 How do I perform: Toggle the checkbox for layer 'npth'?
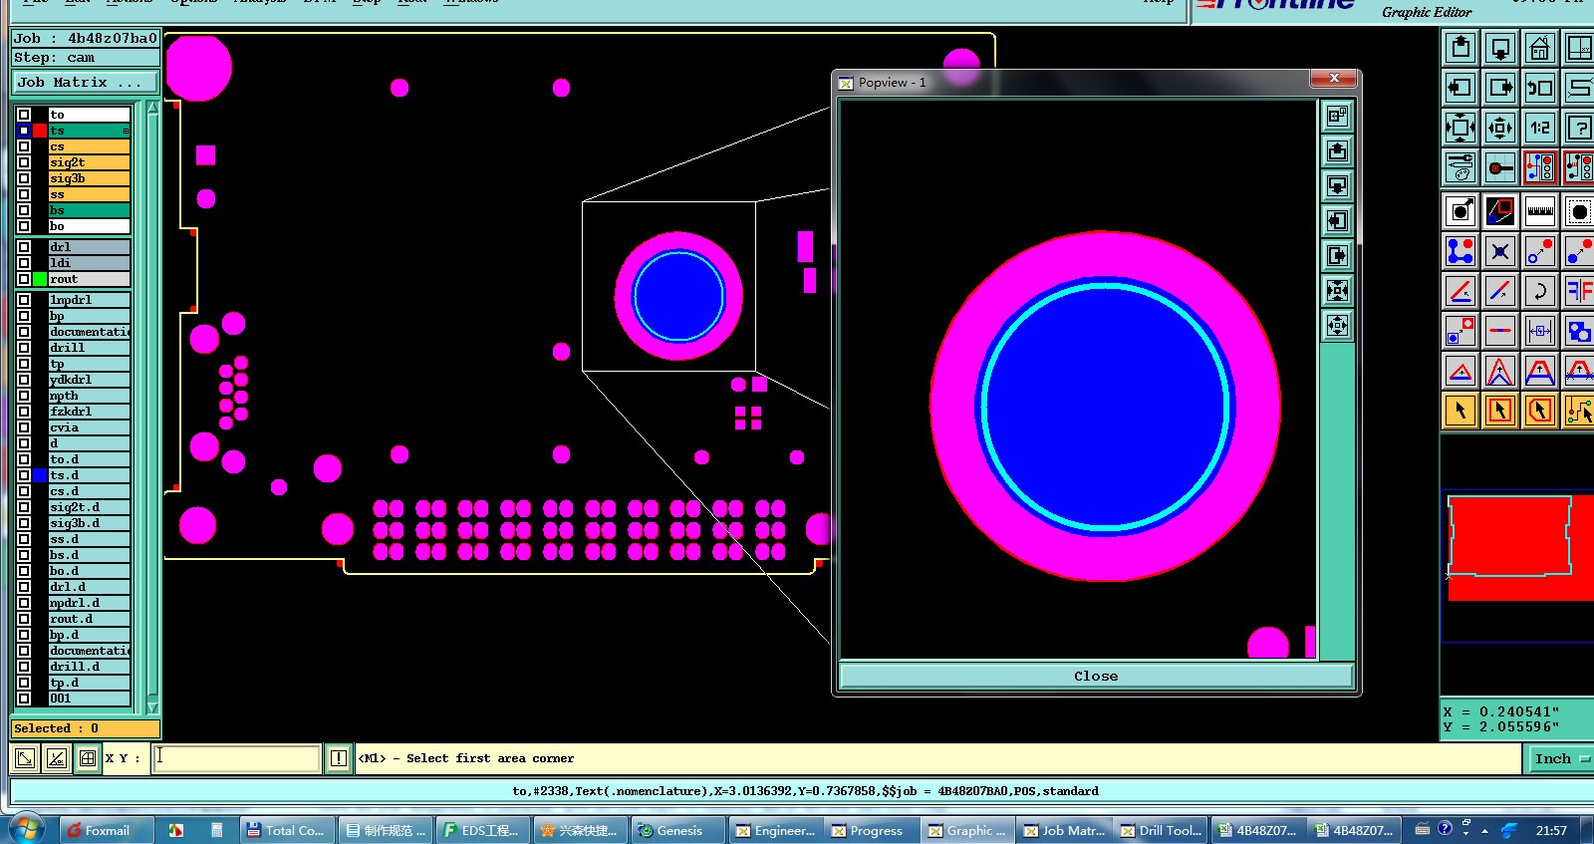(24, 396)
